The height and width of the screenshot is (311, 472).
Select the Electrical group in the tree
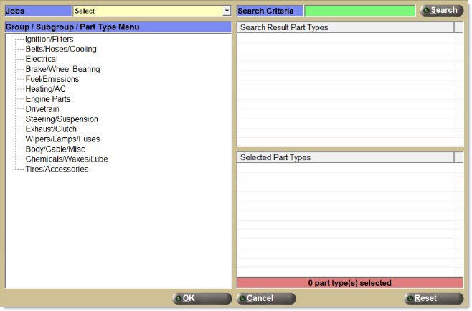point(42,59)
